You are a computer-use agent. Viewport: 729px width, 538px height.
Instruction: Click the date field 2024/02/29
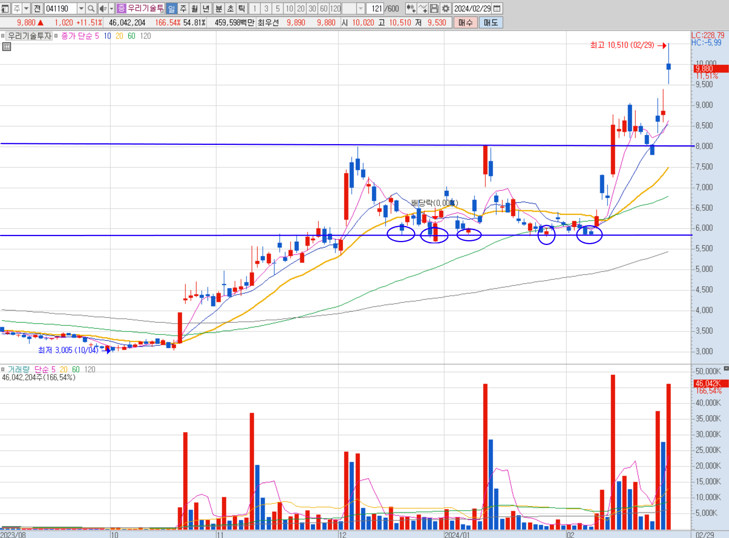pos(472,8)
